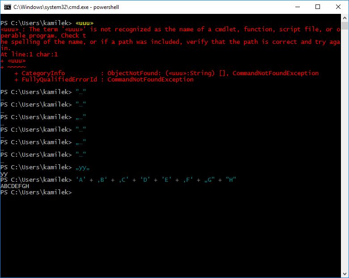Click the 'CategoryInfo' error line
This screenshot has height=278, width=349.
(167, 73)
